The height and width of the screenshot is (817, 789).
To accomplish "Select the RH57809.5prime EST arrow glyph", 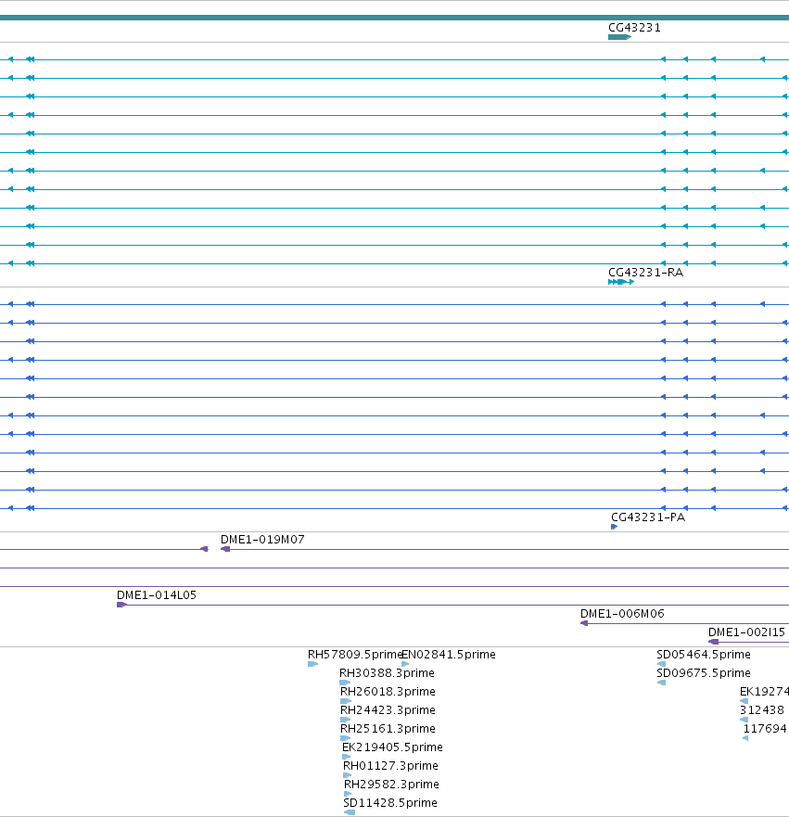I will pyautogui.click(x=313, y=664).
